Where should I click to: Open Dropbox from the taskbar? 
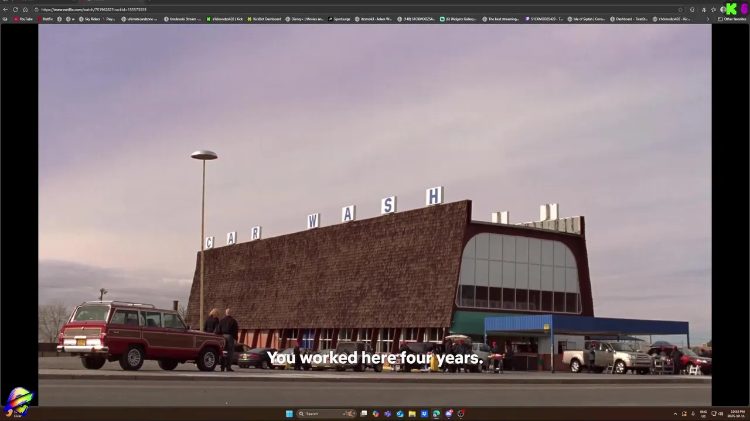coord(424,413)
